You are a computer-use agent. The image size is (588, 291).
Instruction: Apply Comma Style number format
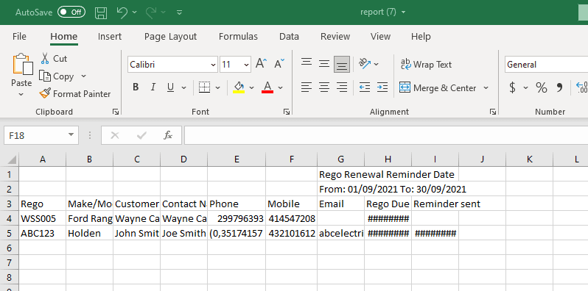tap(559, 87)
